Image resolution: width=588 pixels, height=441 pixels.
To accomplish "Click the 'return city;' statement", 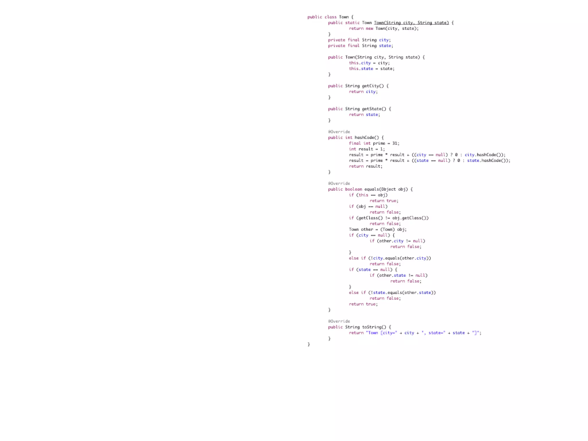I will pyautogui.click(x=363, y=92).
